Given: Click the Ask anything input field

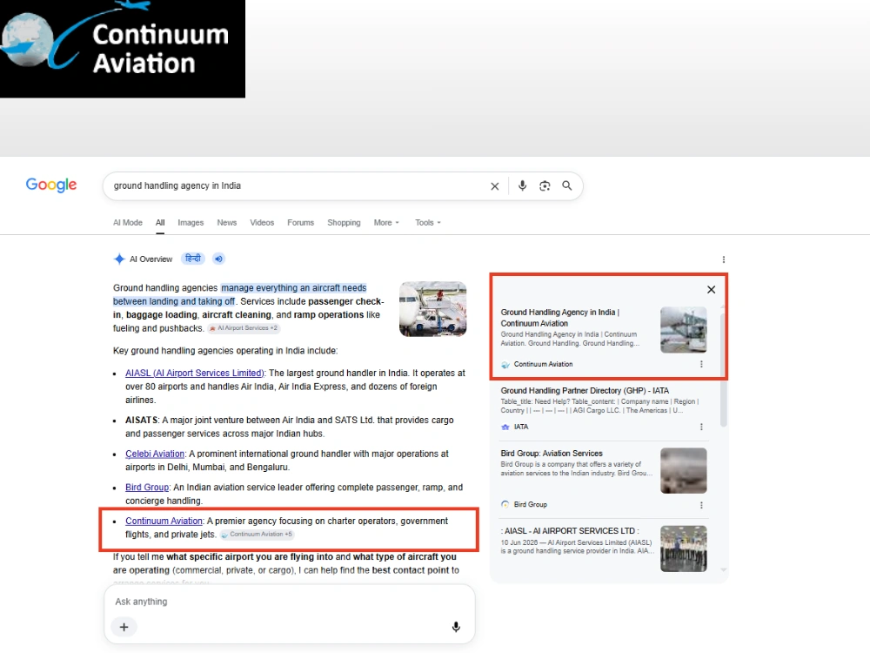Looking at the screenshot, I should tap(289, 602).
